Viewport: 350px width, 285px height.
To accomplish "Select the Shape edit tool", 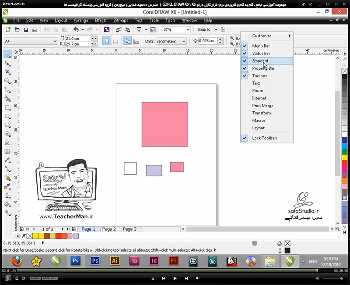I will [7, 63].
